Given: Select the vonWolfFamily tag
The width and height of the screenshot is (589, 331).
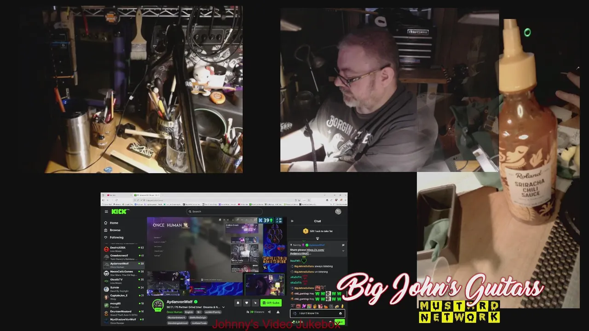Looking at the screenshot, I should point(213,312).
